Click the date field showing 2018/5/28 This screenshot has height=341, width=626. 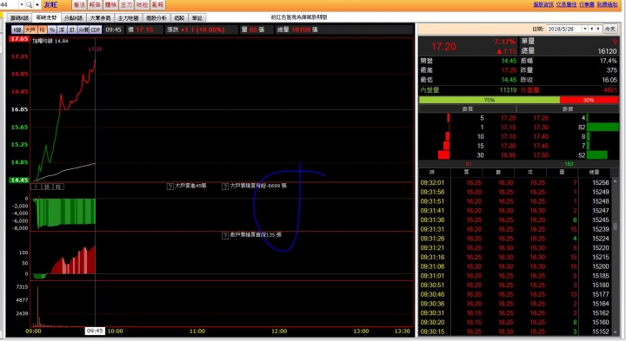tap(564, 30)
